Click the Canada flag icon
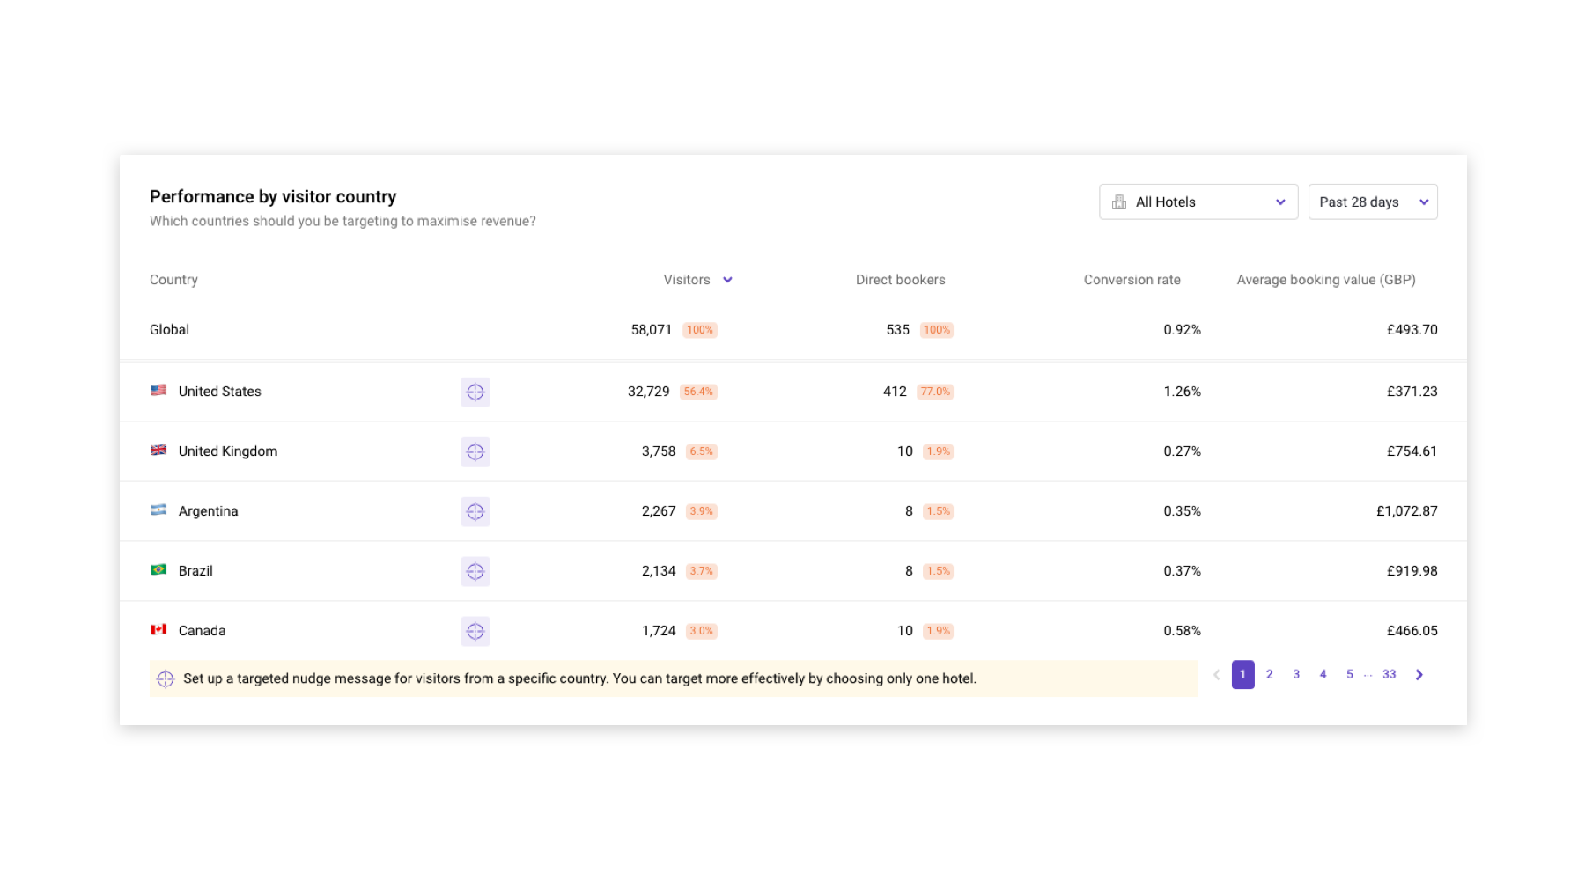This screenshot has height=880, width=1585. click(x=158, y=630)
